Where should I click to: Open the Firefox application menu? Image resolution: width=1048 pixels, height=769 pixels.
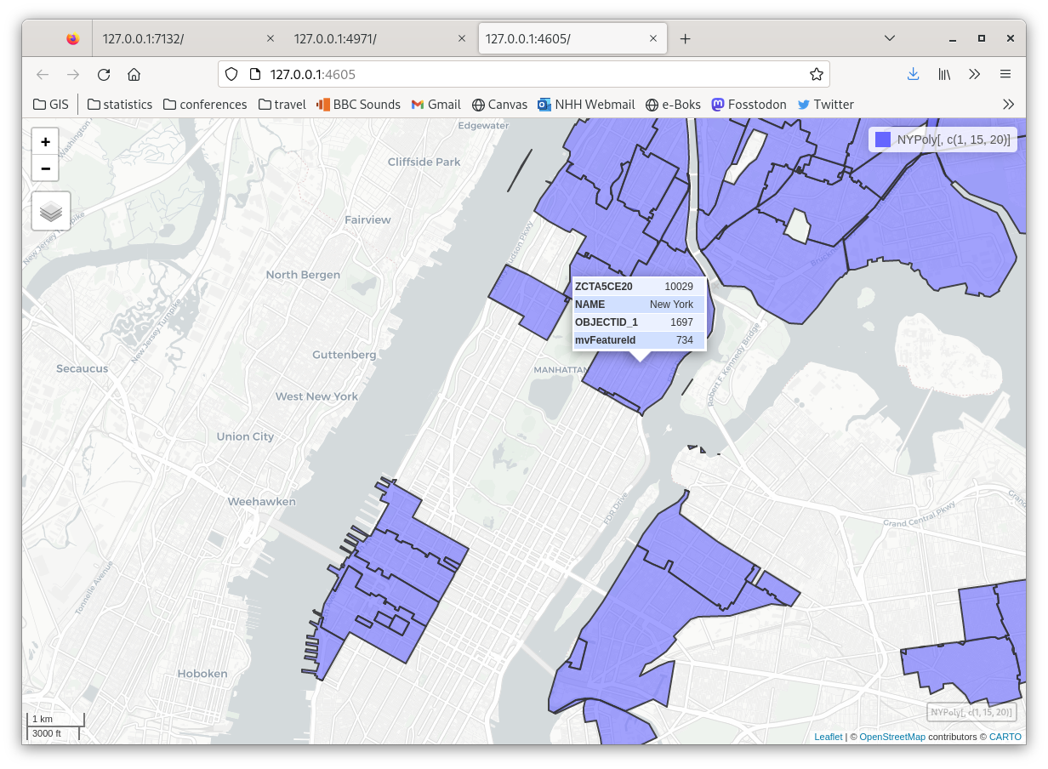[1005, 74]
